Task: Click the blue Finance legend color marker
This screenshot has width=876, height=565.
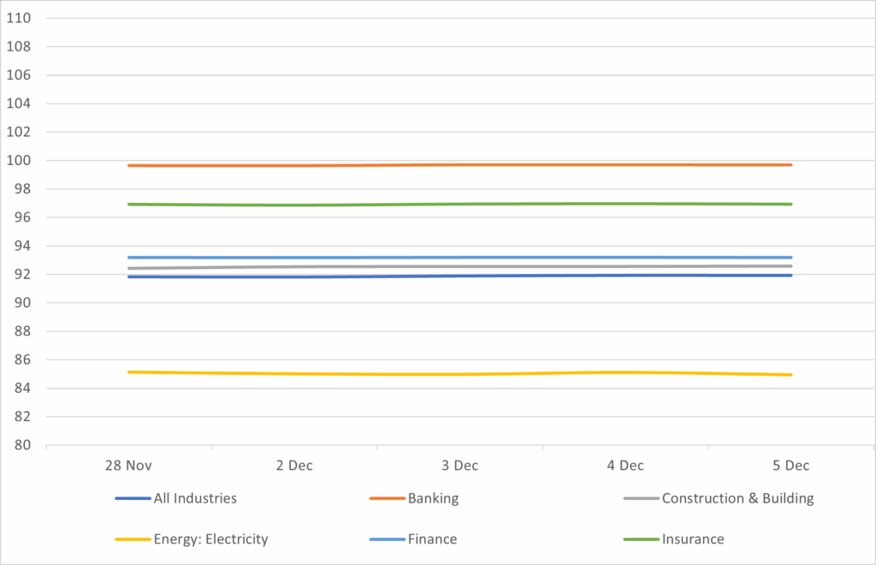Action: [387, 539]
